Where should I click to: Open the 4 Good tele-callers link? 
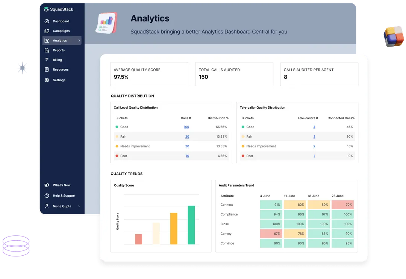pos(314,127)
